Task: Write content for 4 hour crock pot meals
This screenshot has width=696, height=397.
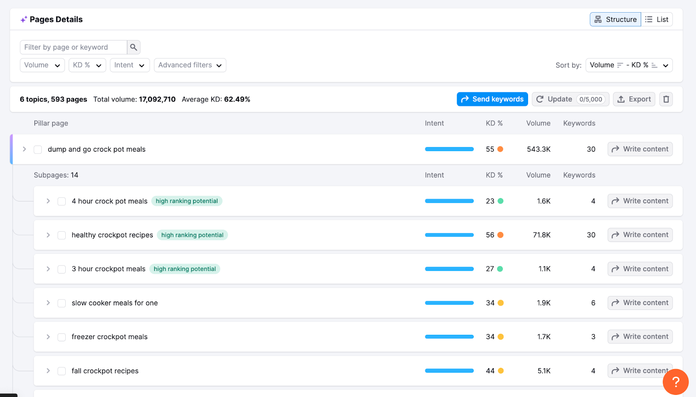Action: [640, 201]
